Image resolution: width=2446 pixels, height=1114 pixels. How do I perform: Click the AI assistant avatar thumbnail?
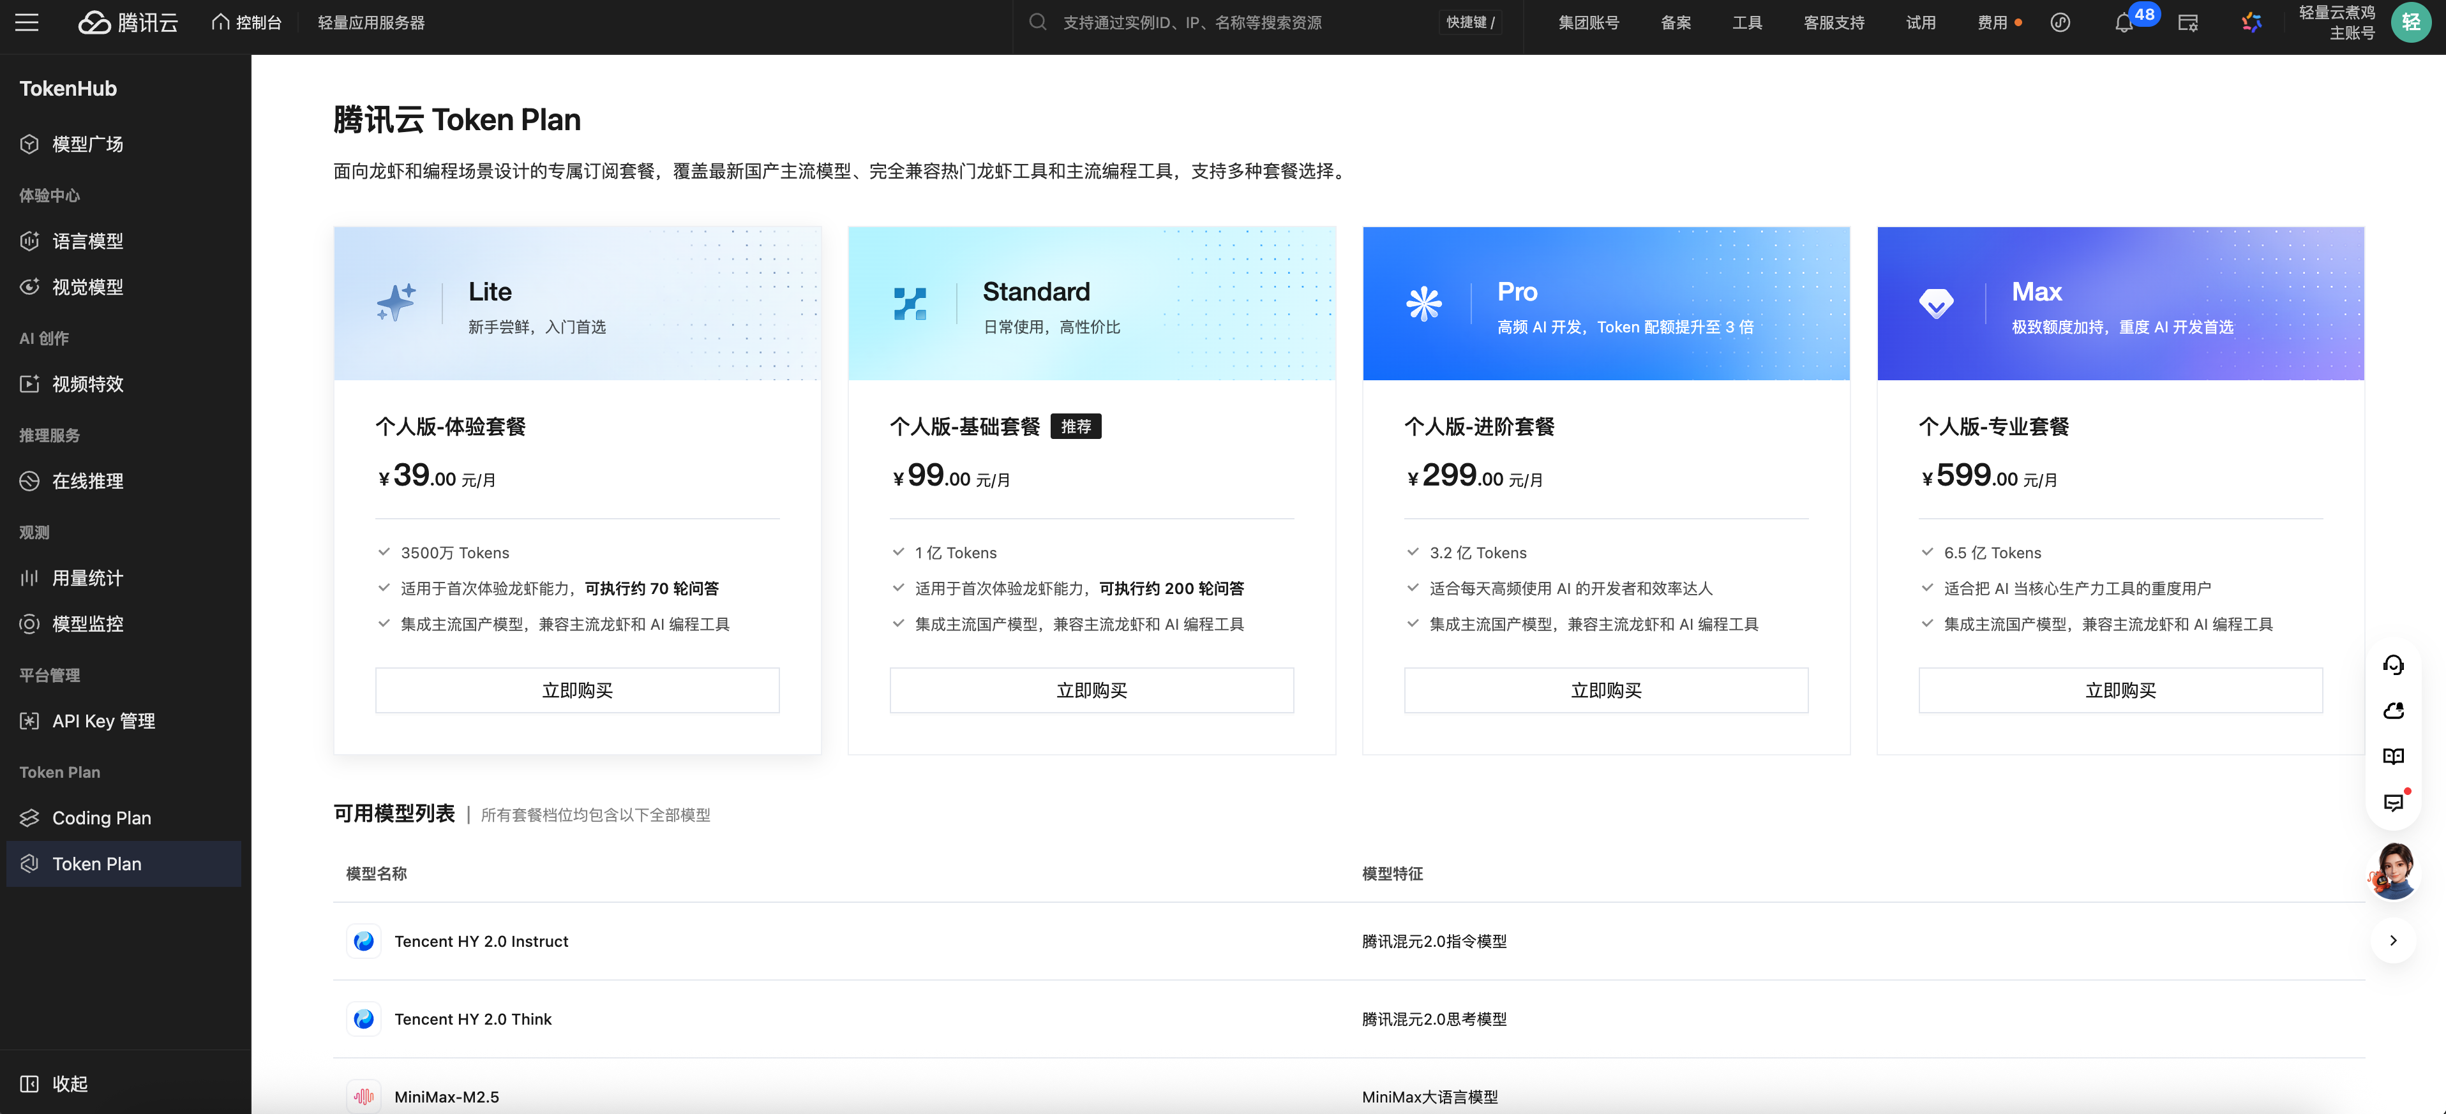(2394, 870)
